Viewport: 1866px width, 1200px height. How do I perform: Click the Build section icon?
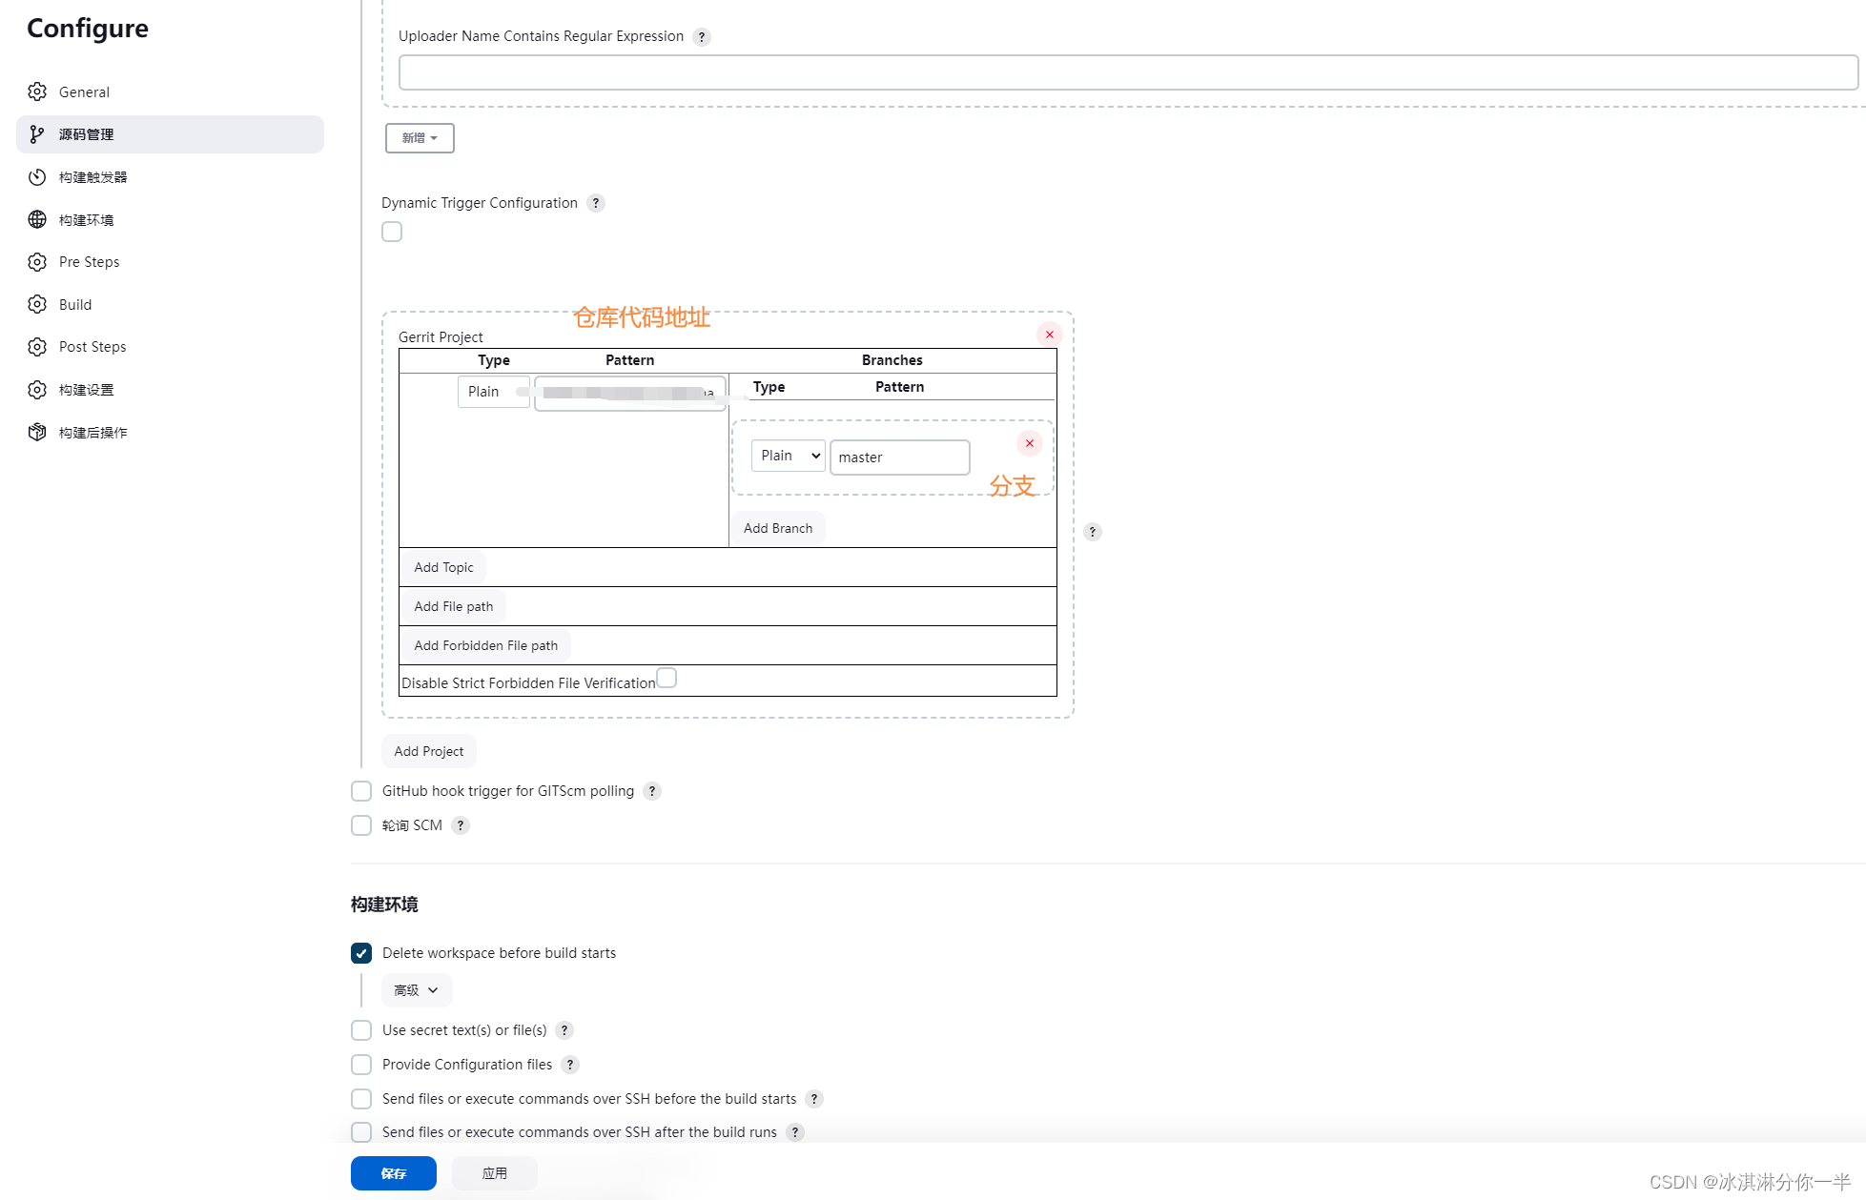tap(38, 303)
